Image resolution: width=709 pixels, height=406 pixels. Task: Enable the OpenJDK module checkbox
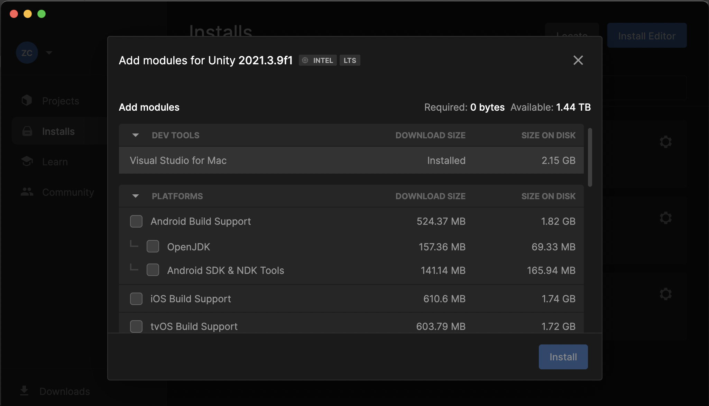point(153,247)
